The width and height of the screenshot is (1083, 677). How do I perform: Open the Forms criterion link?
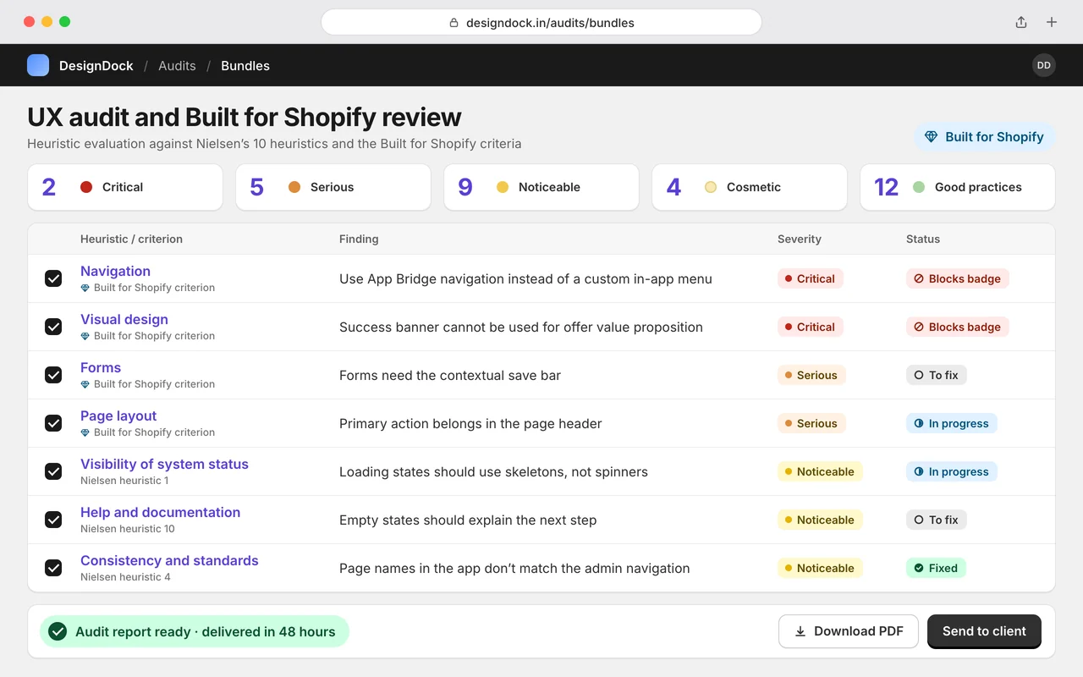tap(101, 367)
